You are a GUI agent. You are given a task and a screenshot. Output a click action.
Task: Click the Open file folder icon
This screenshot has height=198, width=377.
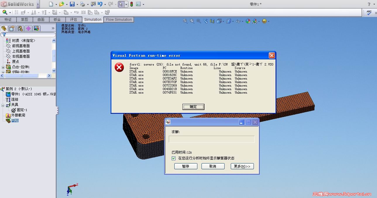click(x=61, y=4)
